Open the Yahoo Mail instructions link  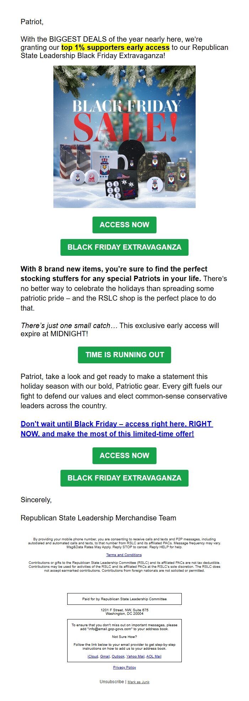136,656
